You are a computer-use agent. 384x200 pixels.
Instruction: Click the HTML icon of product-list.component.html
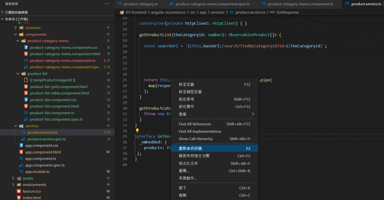coord(26,106)
